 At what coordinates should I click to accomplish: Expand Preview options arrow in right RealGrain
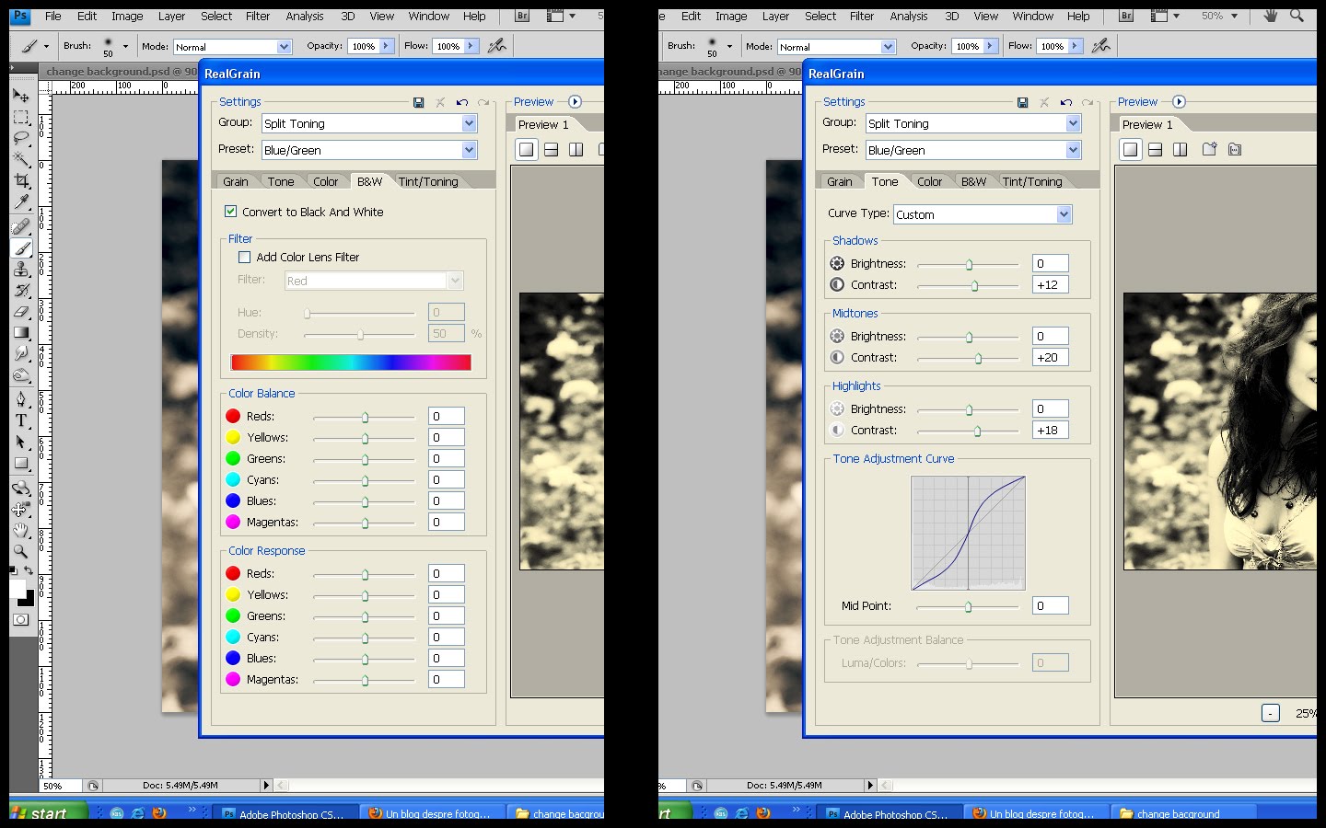pos(1179,102)
